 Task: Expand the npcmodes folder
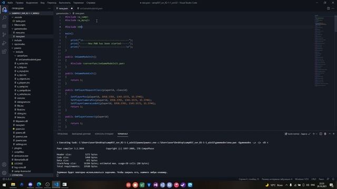(x=31, y=44)
